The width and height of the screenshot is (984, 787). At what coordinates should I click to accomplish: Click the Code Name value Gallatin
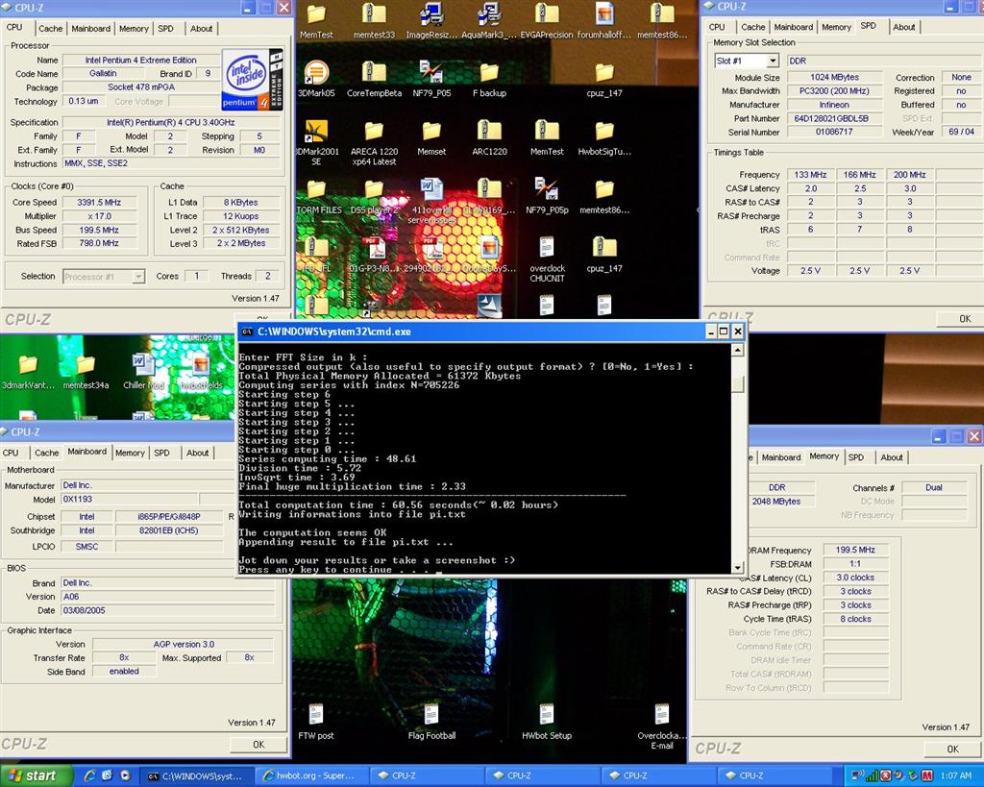103,73
